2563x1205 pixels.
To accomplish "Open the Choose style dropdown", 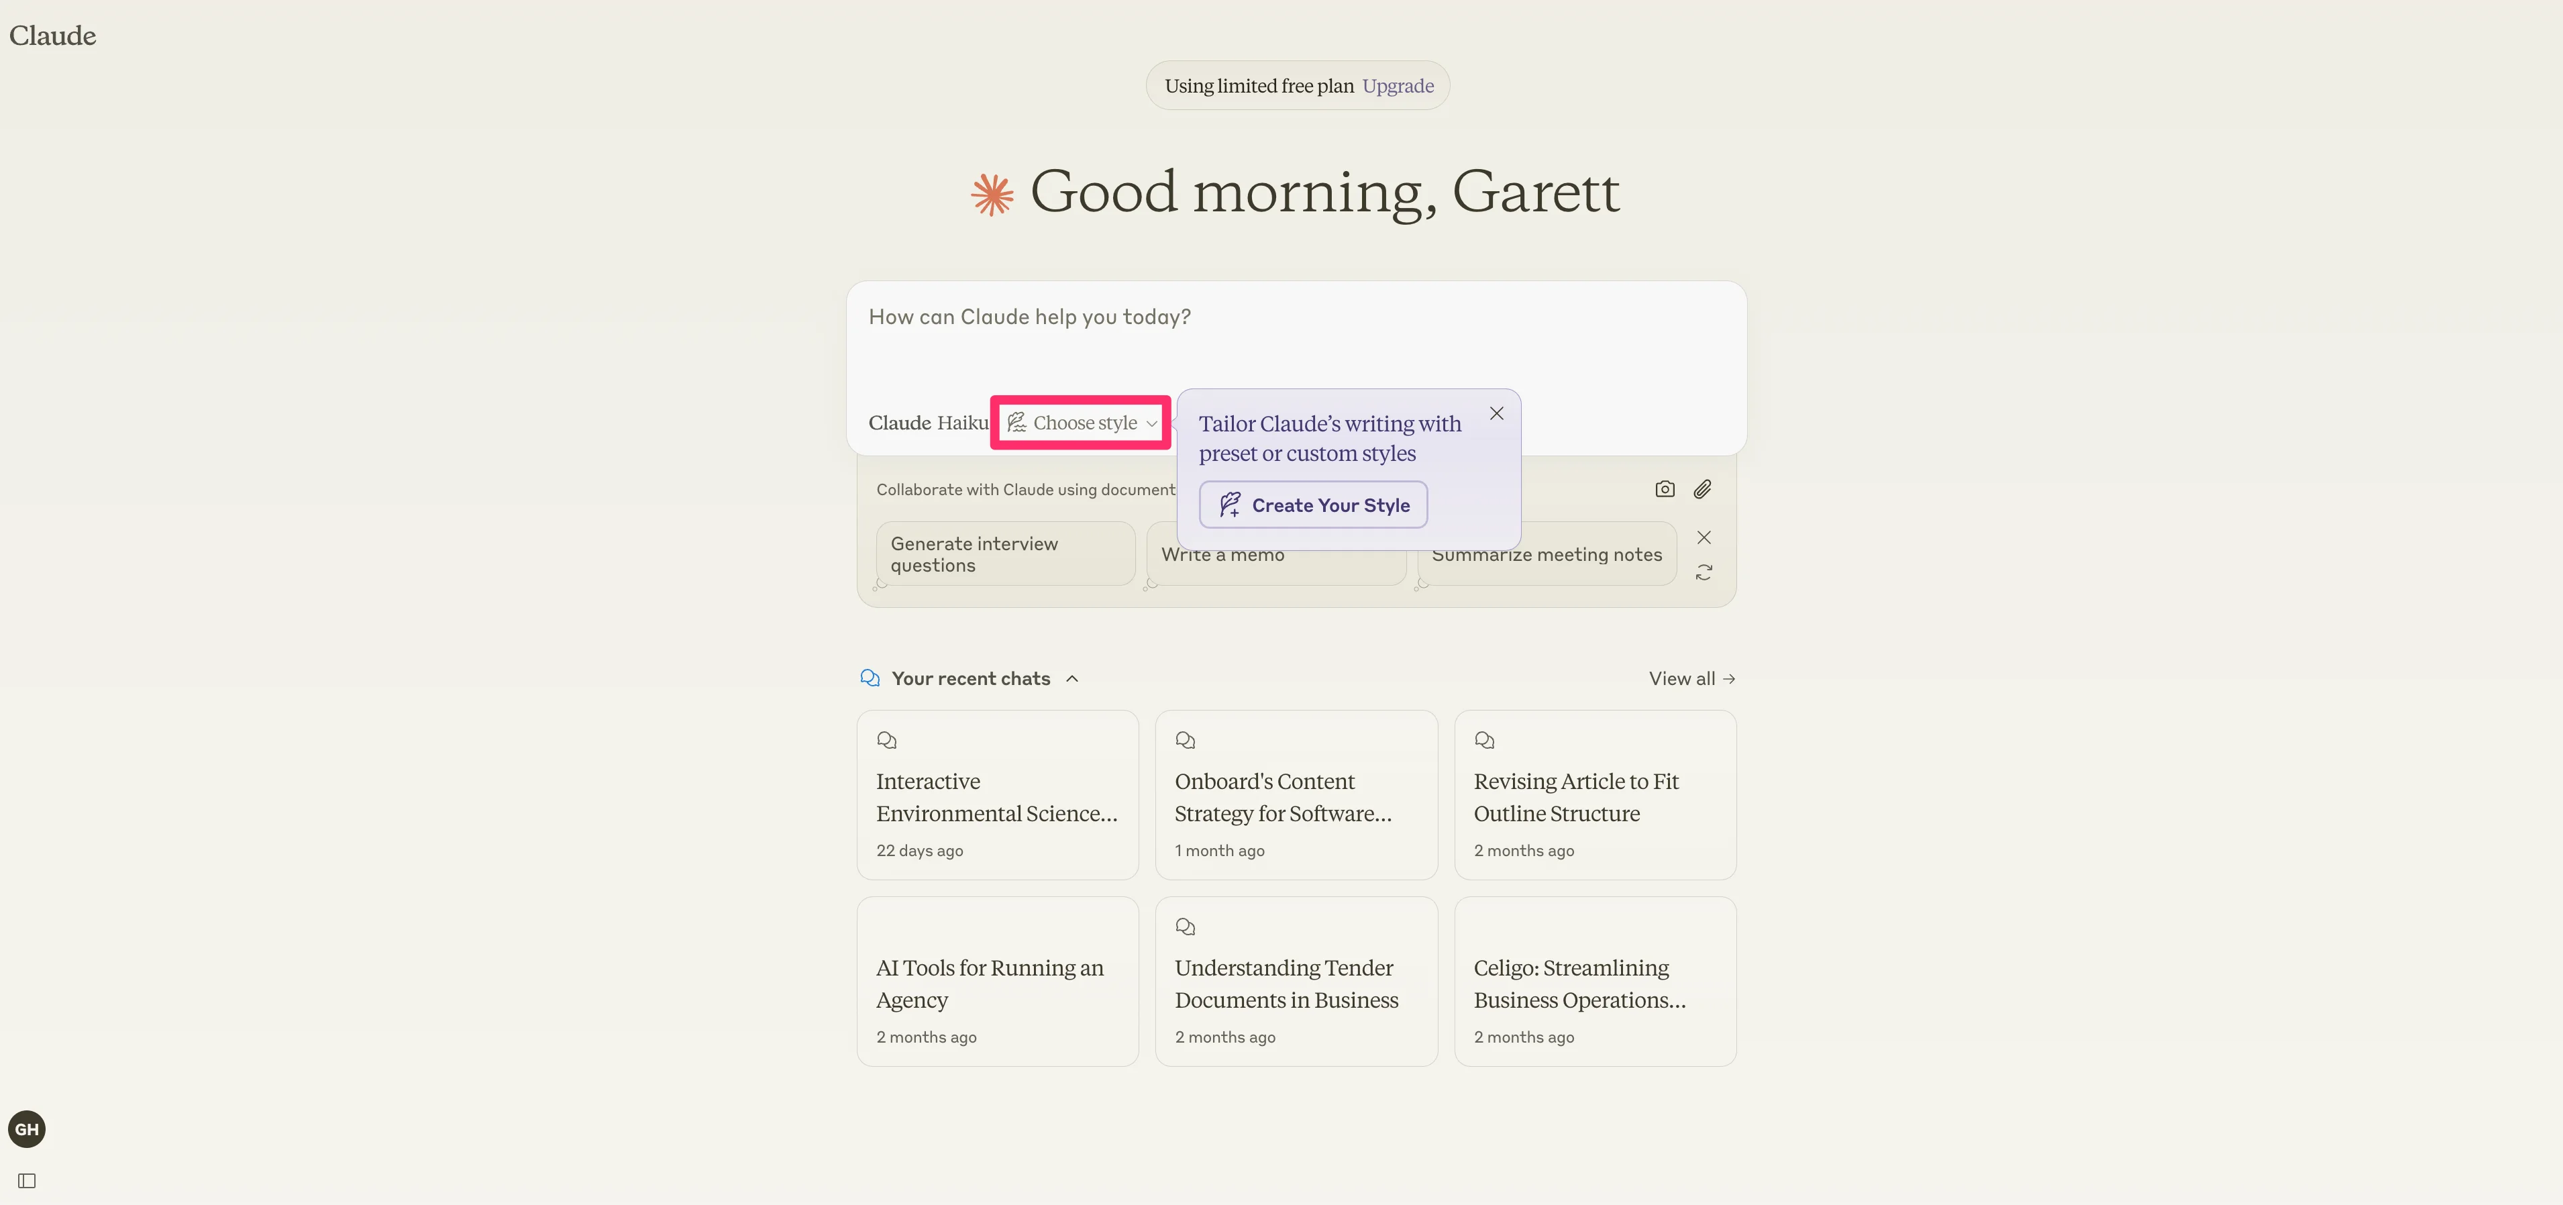I will click(x=1082, y=423).
